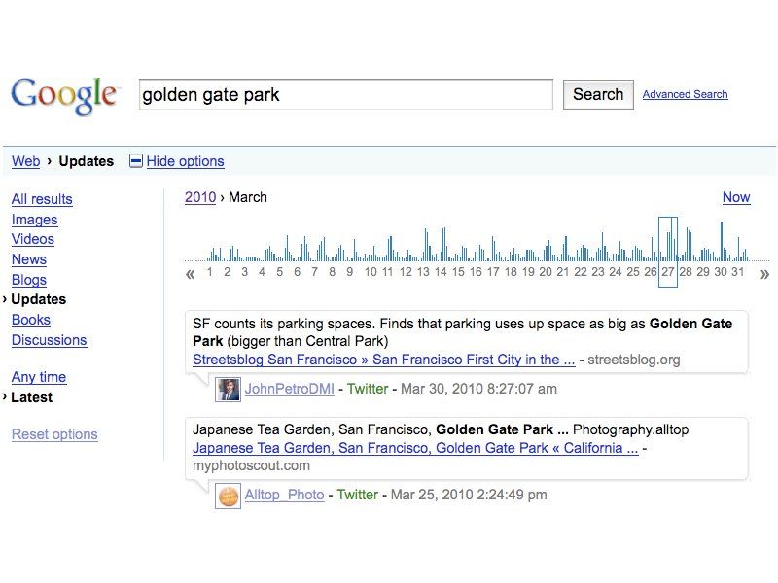778x583 pixels.
Task: Go to previous month using the left arrow
Action: [x=191, y=274]
